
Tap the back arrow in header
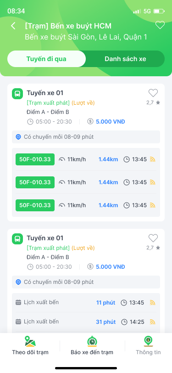(x=13, y=26)
